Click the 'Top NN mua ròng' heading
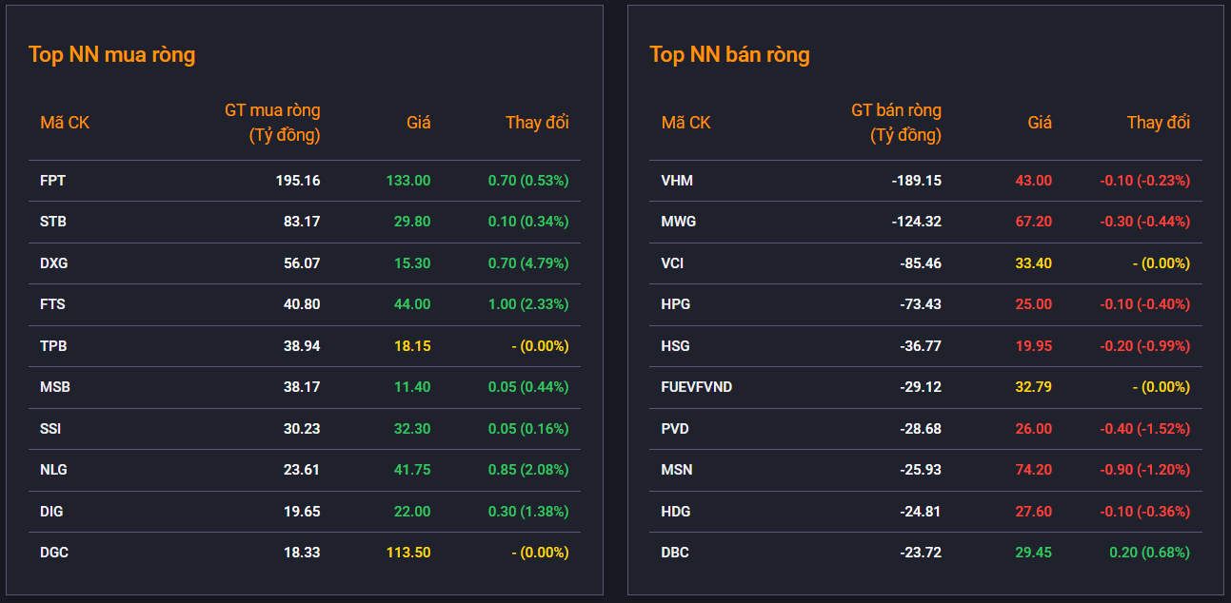Image resolution: width=1231 pixels, height=603 pixels. [111, 55]
